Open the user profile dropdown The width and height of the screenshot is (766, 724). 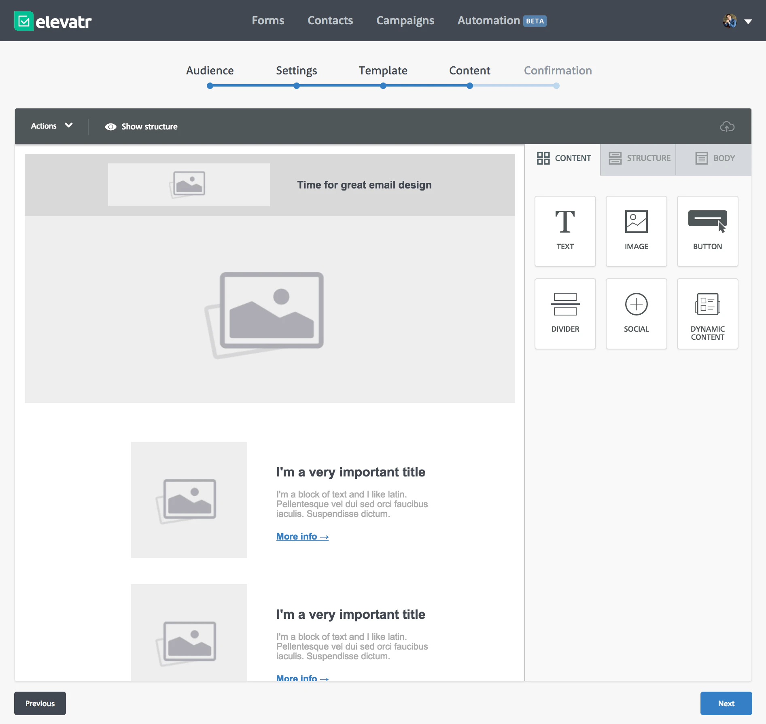[x=736, y=21]
